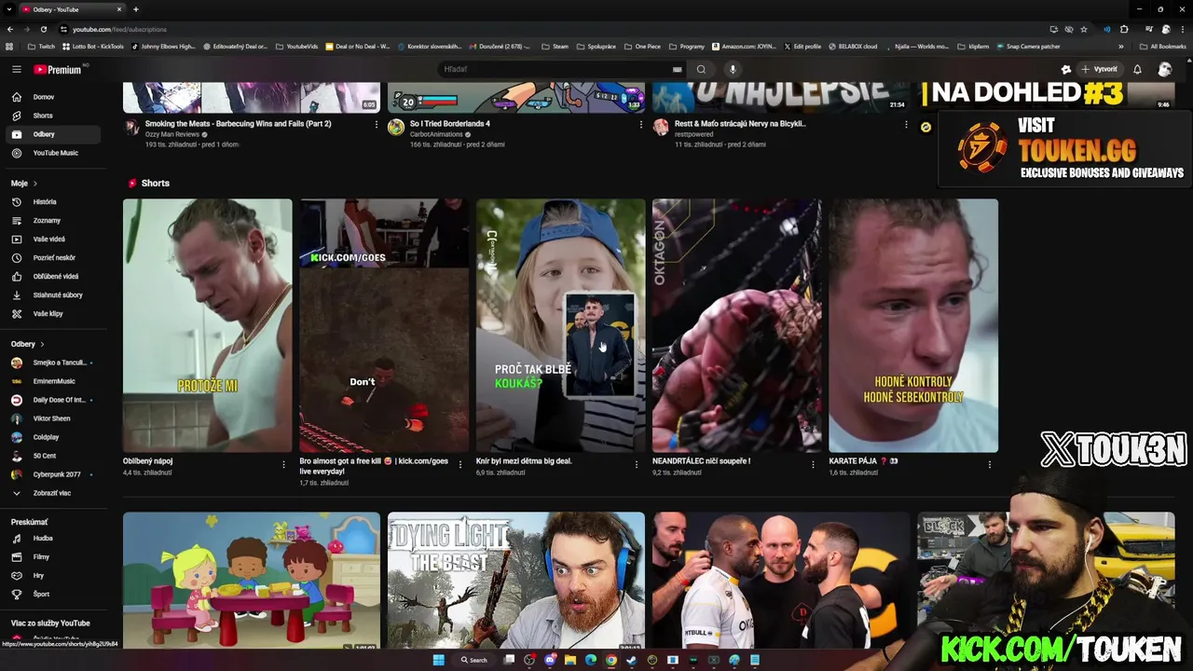This screenshot has height=671, width=1193.
Task: Open YouTube Music from sidebar
Action: [53, 153]
